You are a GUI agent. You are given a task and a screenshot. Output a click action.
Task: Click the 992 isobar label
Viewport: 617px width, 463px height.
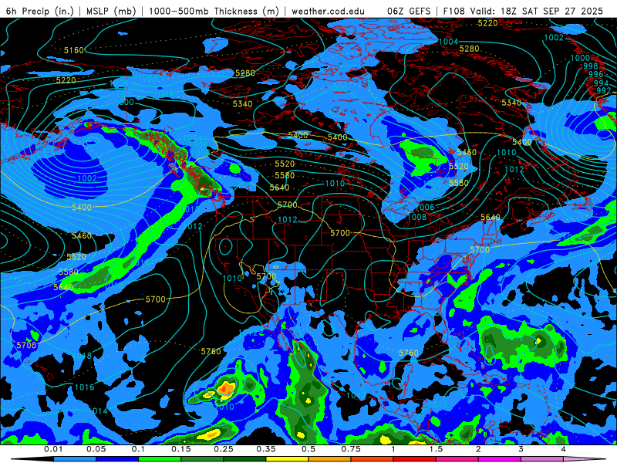coord(604,90)
